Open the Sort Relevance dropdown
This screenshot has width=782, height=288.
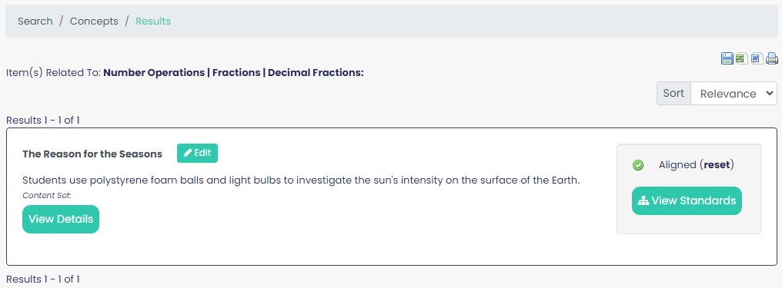tap(734, 94)
